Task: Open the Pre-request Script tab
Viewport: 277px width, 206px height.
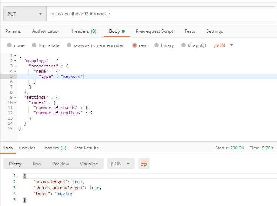Action: point(155,31)
